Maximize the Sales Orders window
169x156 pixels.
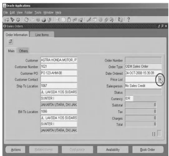pos(162,26)
